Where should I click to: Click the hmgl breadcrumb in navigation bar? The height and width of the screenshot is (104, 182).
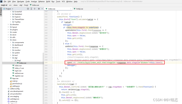click(x=26, y=5)
